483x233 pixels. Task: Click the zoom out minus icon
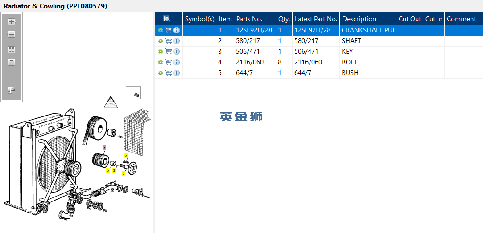12,34
